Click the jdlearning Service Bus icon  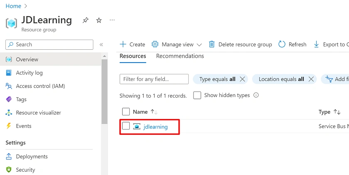tap(137, 126)
